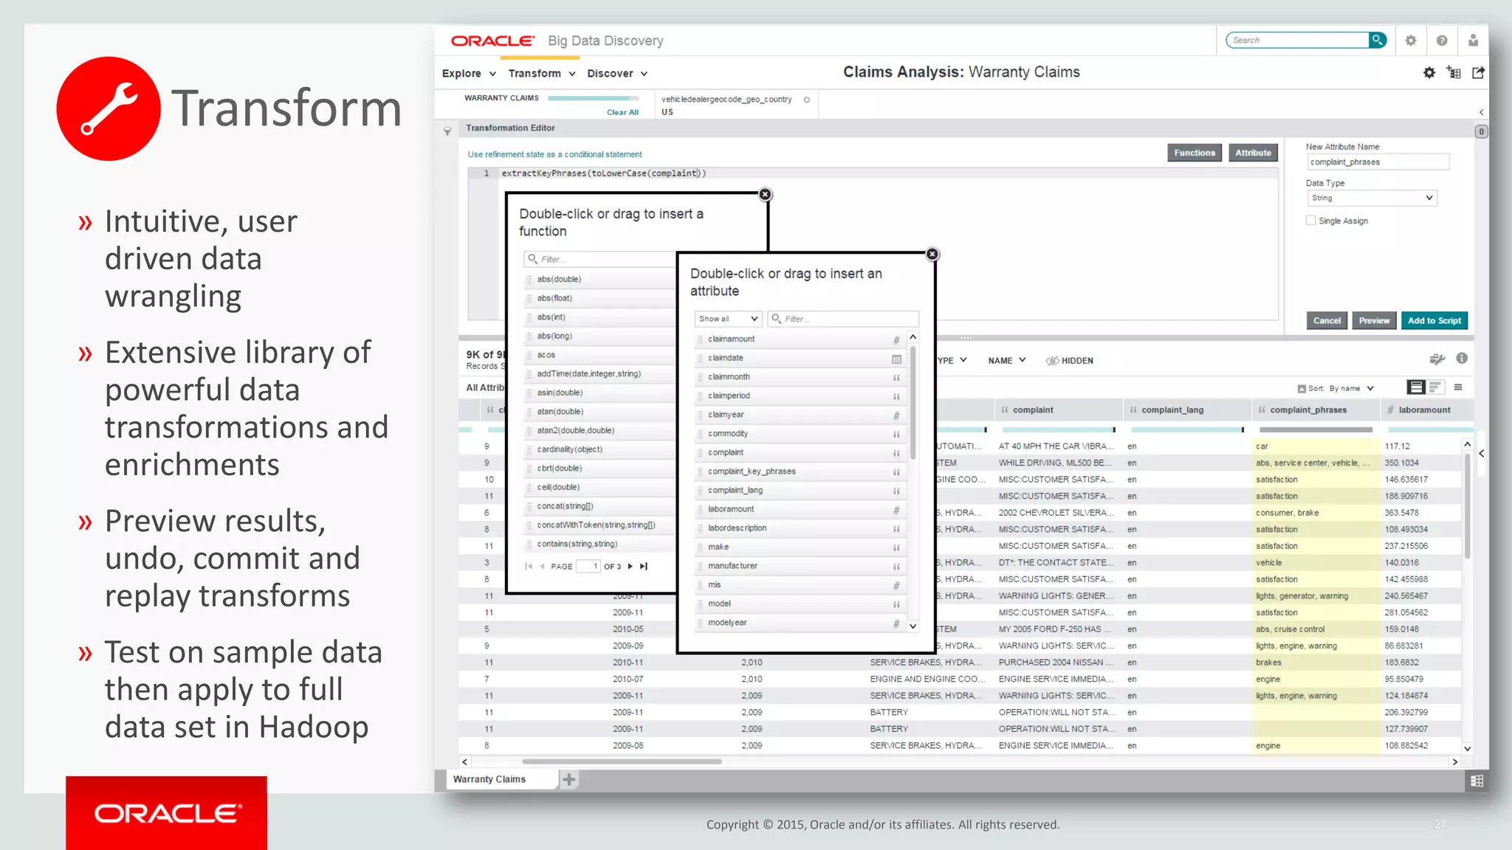Click the complaint column distribution bar

(1058, 429)
